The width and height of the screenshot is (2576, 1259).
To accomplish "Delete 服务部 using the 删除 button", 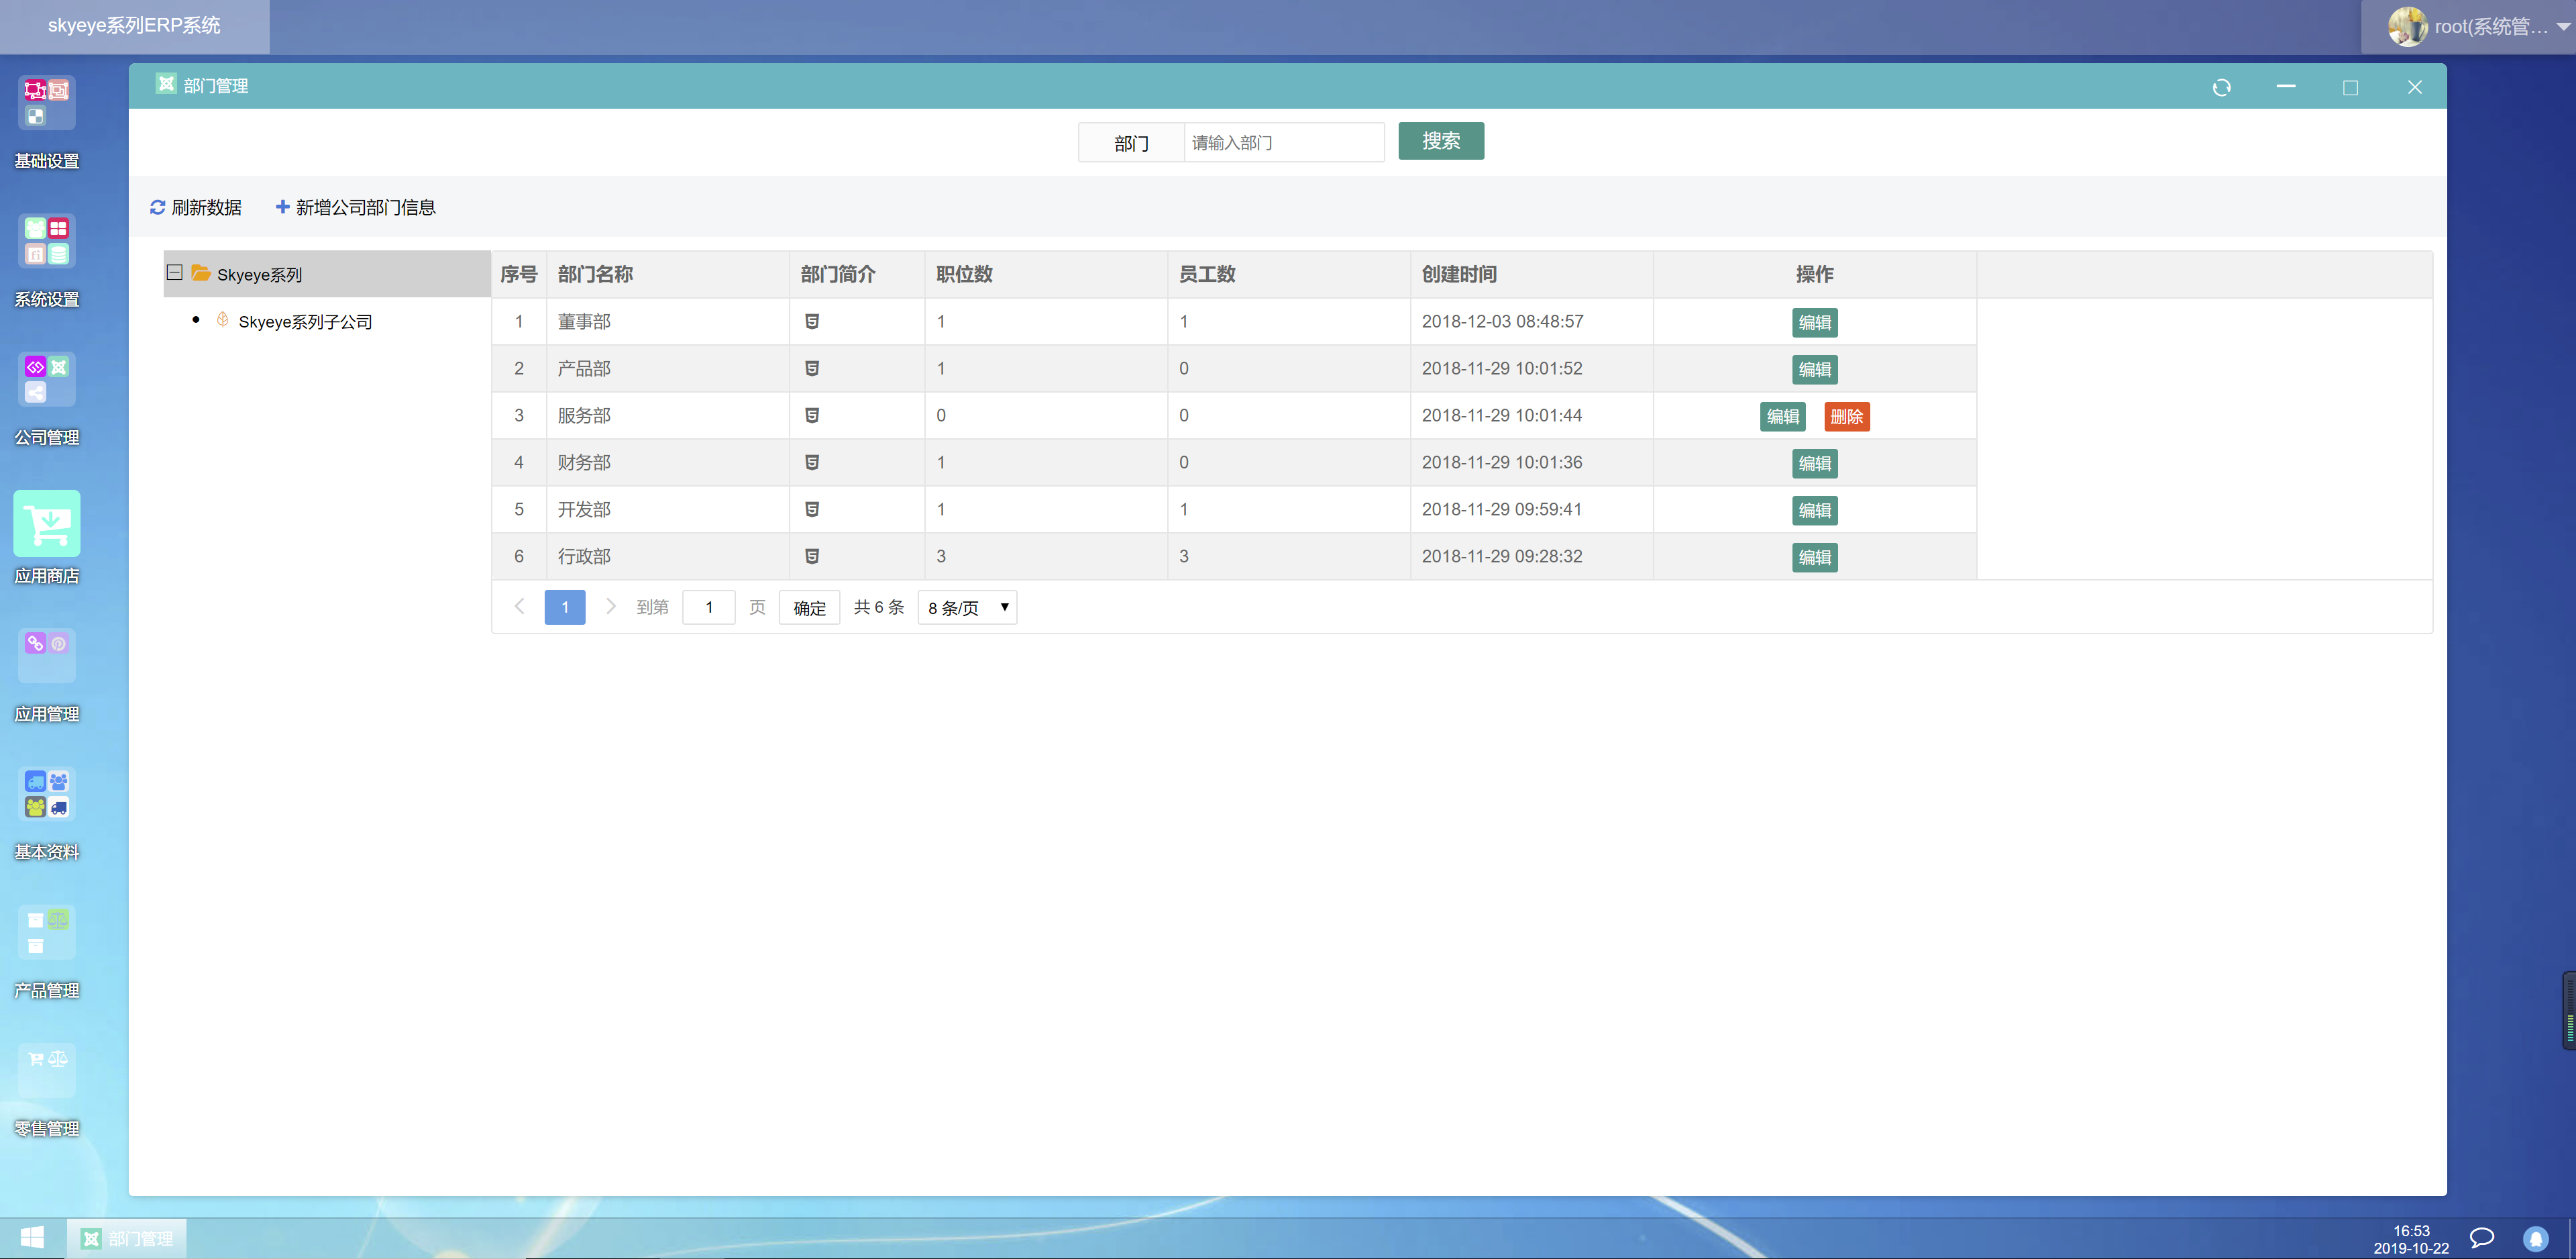I will pos(1847,416).
